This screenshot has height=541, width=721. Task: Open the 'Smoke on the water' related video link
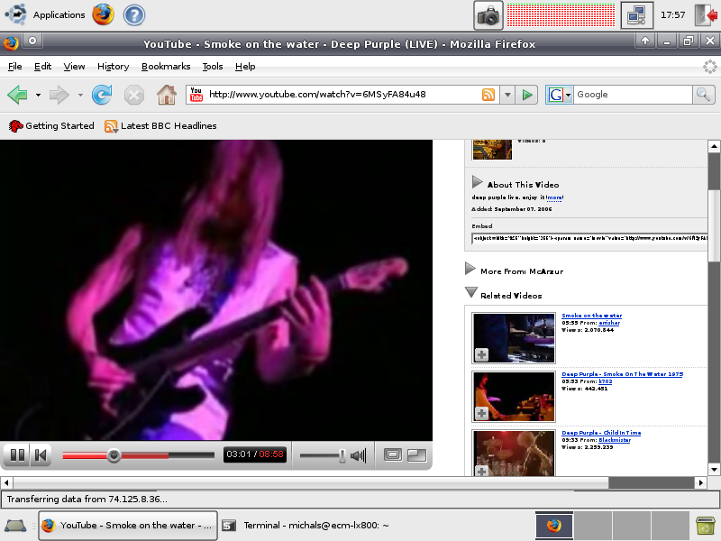[592, 316]
